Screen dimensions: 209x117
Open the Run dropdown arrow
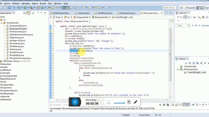click(28, 8)
